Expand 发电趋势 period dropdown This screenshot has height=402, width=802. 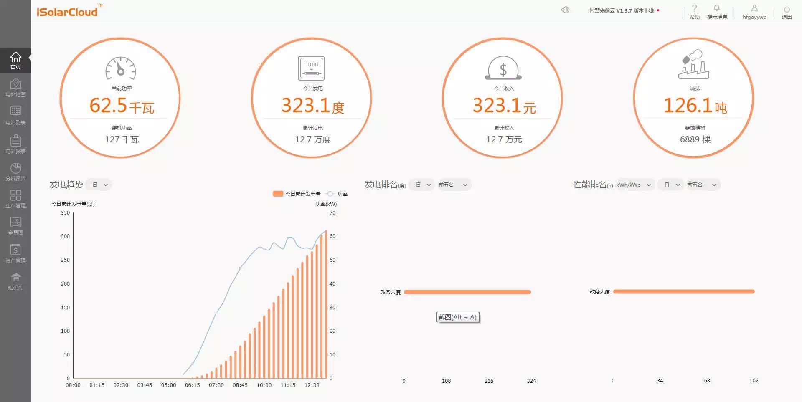click(100, 185)
